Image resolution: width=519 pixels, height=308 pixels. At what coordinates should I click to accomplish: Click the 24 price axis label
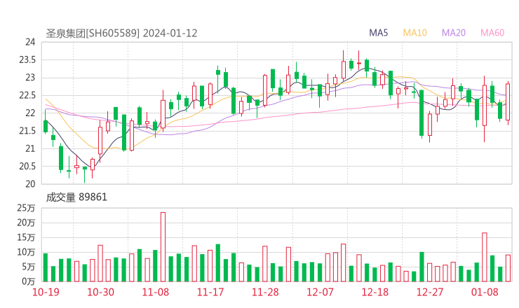click(30, 42)
